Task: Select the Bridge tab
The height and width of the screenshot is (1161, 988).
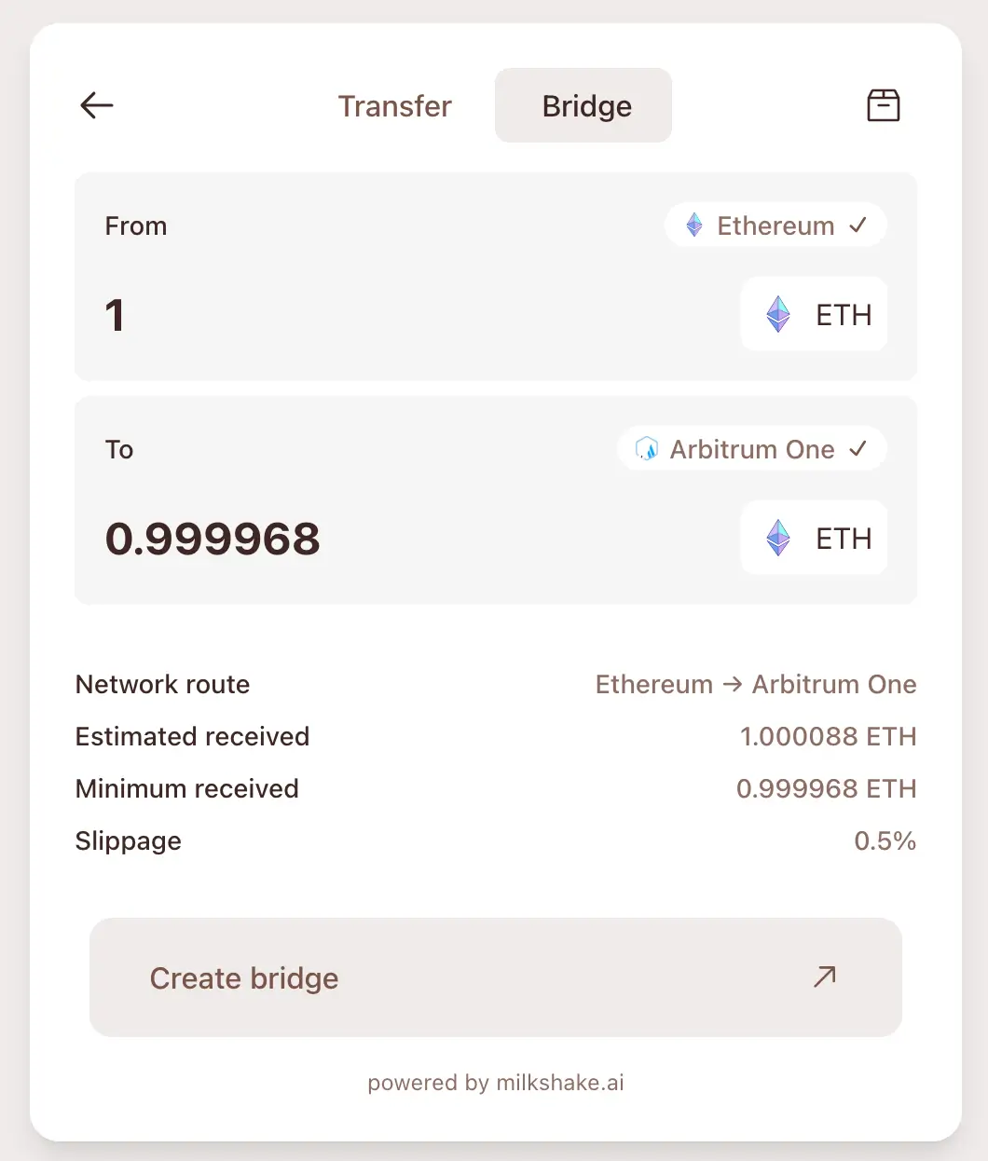Action: click(583, 106)
